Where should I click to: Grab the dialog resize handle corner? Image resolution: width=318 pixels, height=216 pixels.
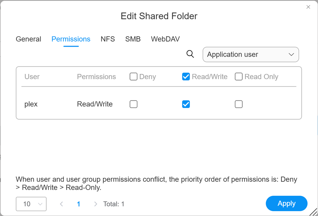313,212
